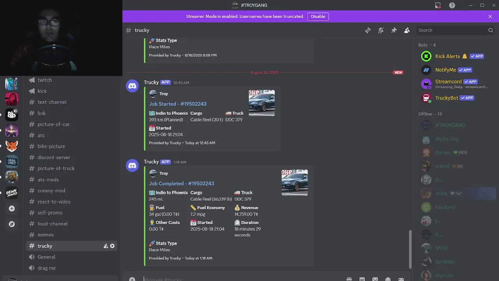
Task: Click the Search field in header
Action: (x=455, y=30)
